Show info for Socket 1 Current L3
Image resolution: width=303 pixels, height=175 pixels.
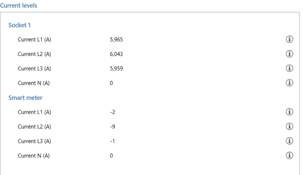(289, 68)
